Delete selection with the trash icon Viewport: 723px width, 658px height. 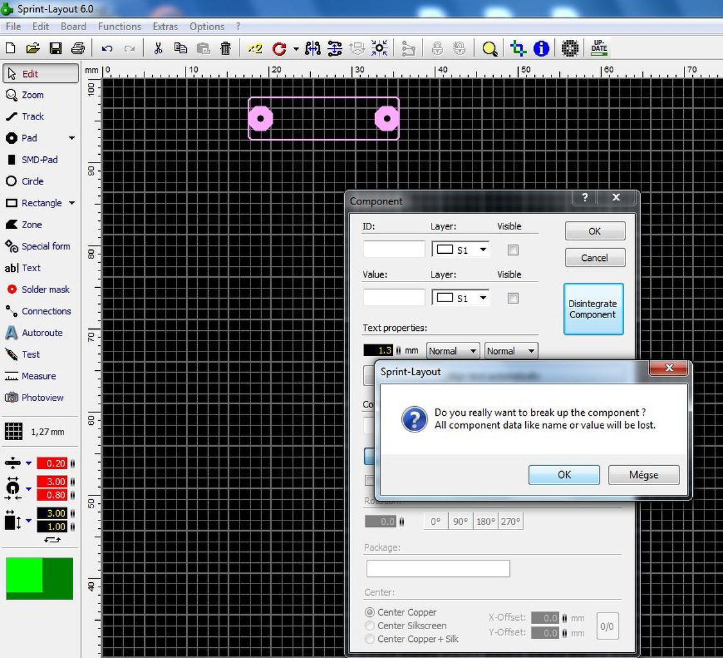[225, 48]
